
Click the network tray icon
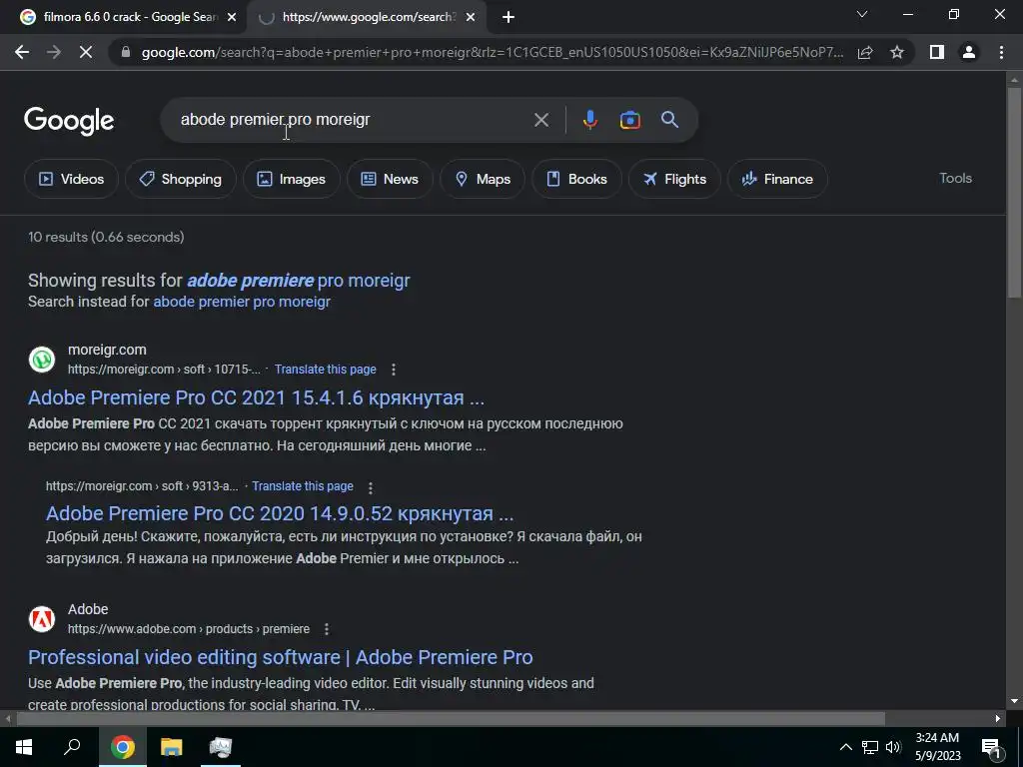pos(870,747)
